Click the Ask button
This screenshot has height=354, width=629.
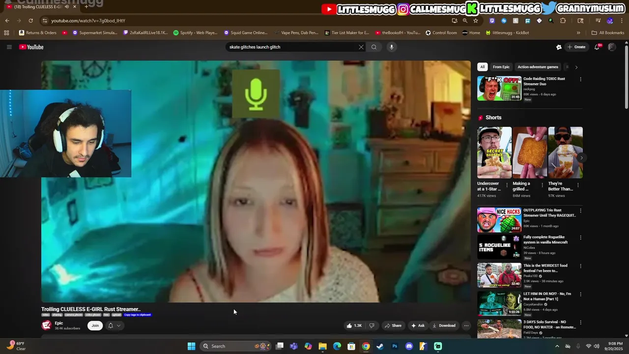[x=418, y=325]
